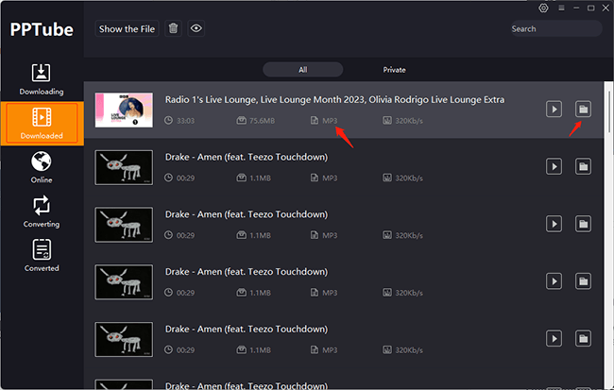This screenshot has height=390, width=614.
Task: Open folder for Radio 1's Live Lounge file
Action: [x=583, y=109]
